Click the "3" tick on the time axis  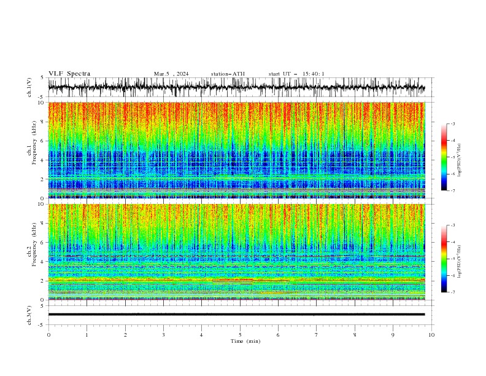163,335
